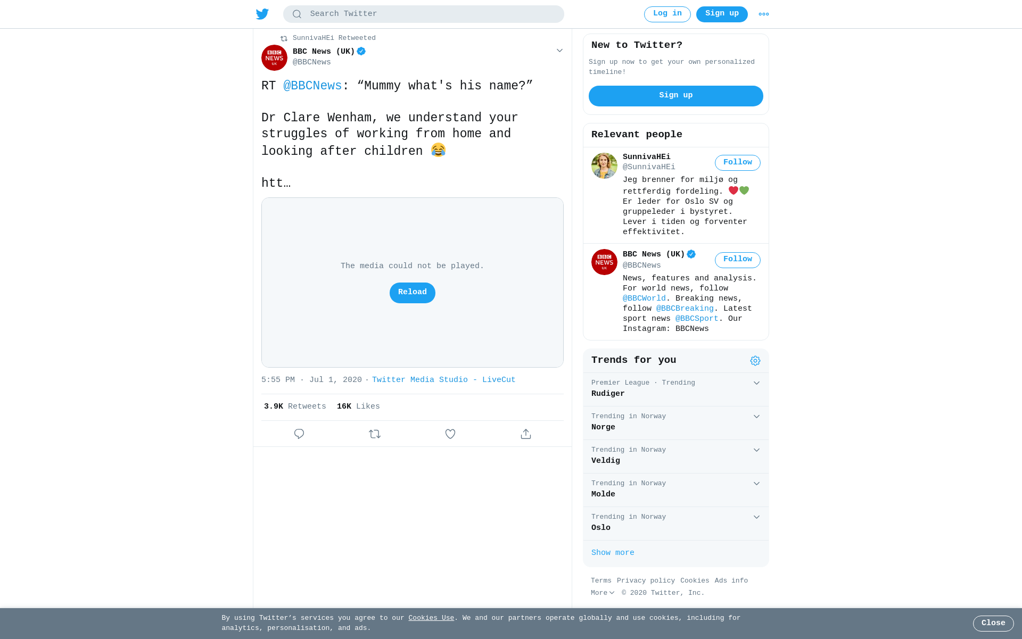Expand options for Rudiger trend
The width and height of the screenshot is (1022, 639).
pos(756,383)
